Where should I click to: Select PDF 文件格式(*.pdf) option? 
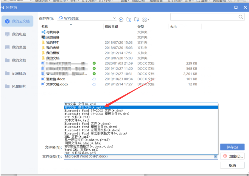click(141, 153)
